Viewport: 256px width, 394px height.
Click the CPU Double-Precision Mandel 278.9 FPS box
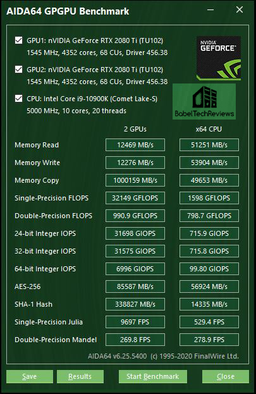209,340
